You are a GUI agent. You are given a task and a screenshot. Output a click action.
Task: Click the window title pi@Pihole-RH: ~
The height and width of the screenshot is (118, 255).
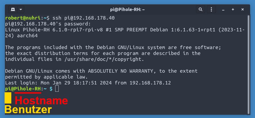click(x=127, y=9)
